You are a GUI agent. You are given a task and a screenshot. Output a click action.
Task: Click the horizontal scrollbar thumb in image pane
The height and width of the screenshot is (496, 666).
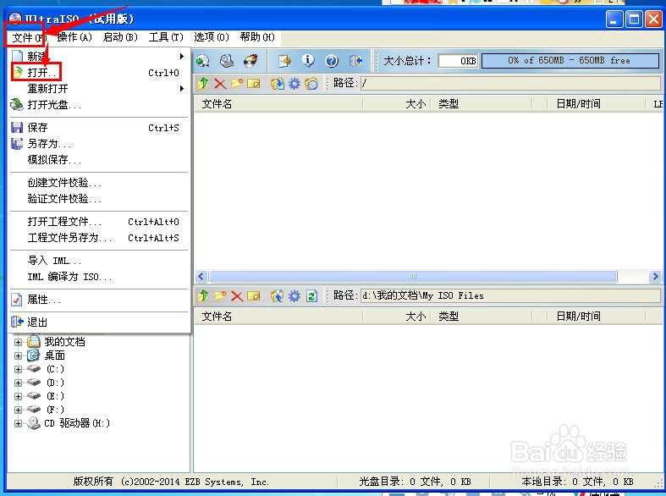(x=413, y=277)
